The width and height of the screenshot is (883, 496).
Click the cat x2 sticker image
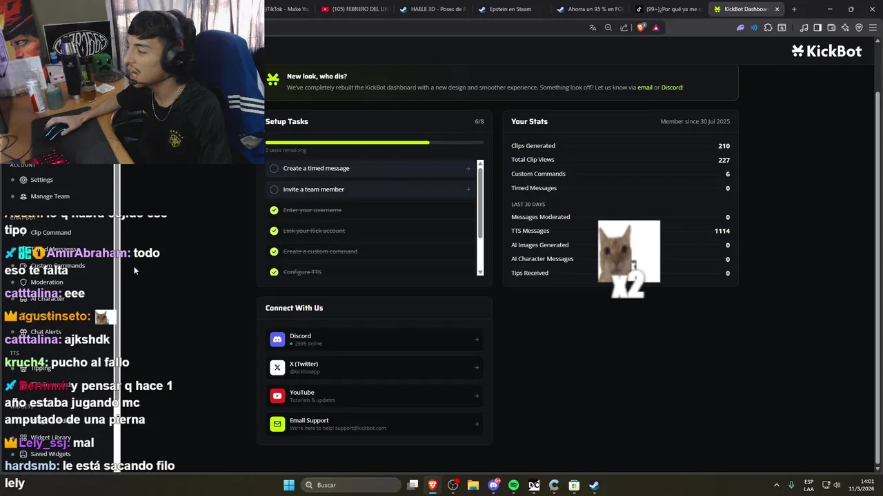629,259
